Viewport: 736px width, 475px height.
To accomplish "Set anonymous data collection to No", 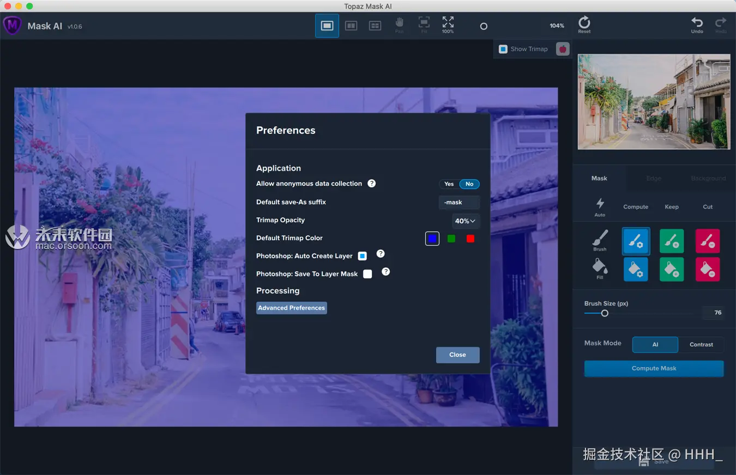I will pos(469,184).
